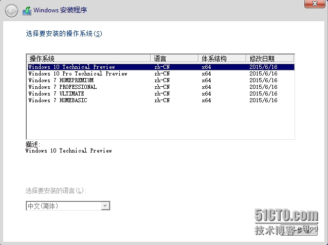Click the 描述 description text below list
The image size is (328, 245).
click(68, 150)
